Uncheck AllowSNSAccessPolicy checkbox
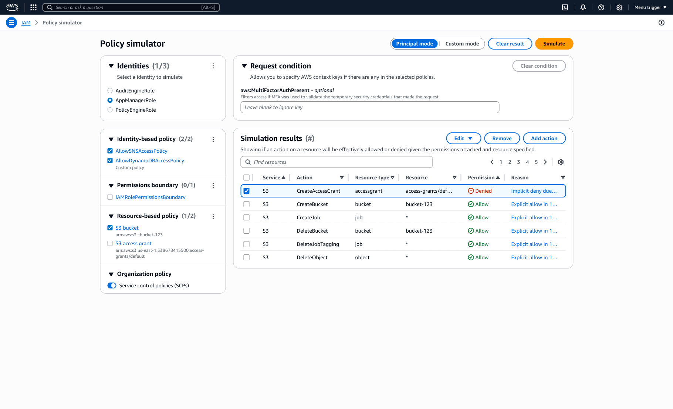The image size is (673, 409). [x=110, y=151]
